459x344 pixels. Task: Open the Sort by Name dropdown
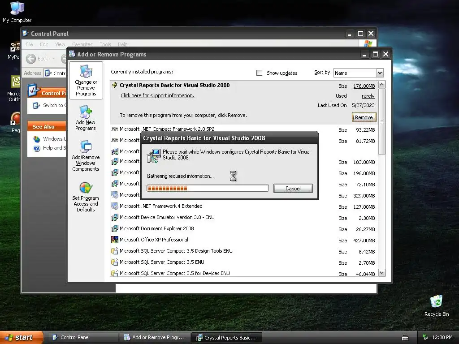tap(380, 73)
